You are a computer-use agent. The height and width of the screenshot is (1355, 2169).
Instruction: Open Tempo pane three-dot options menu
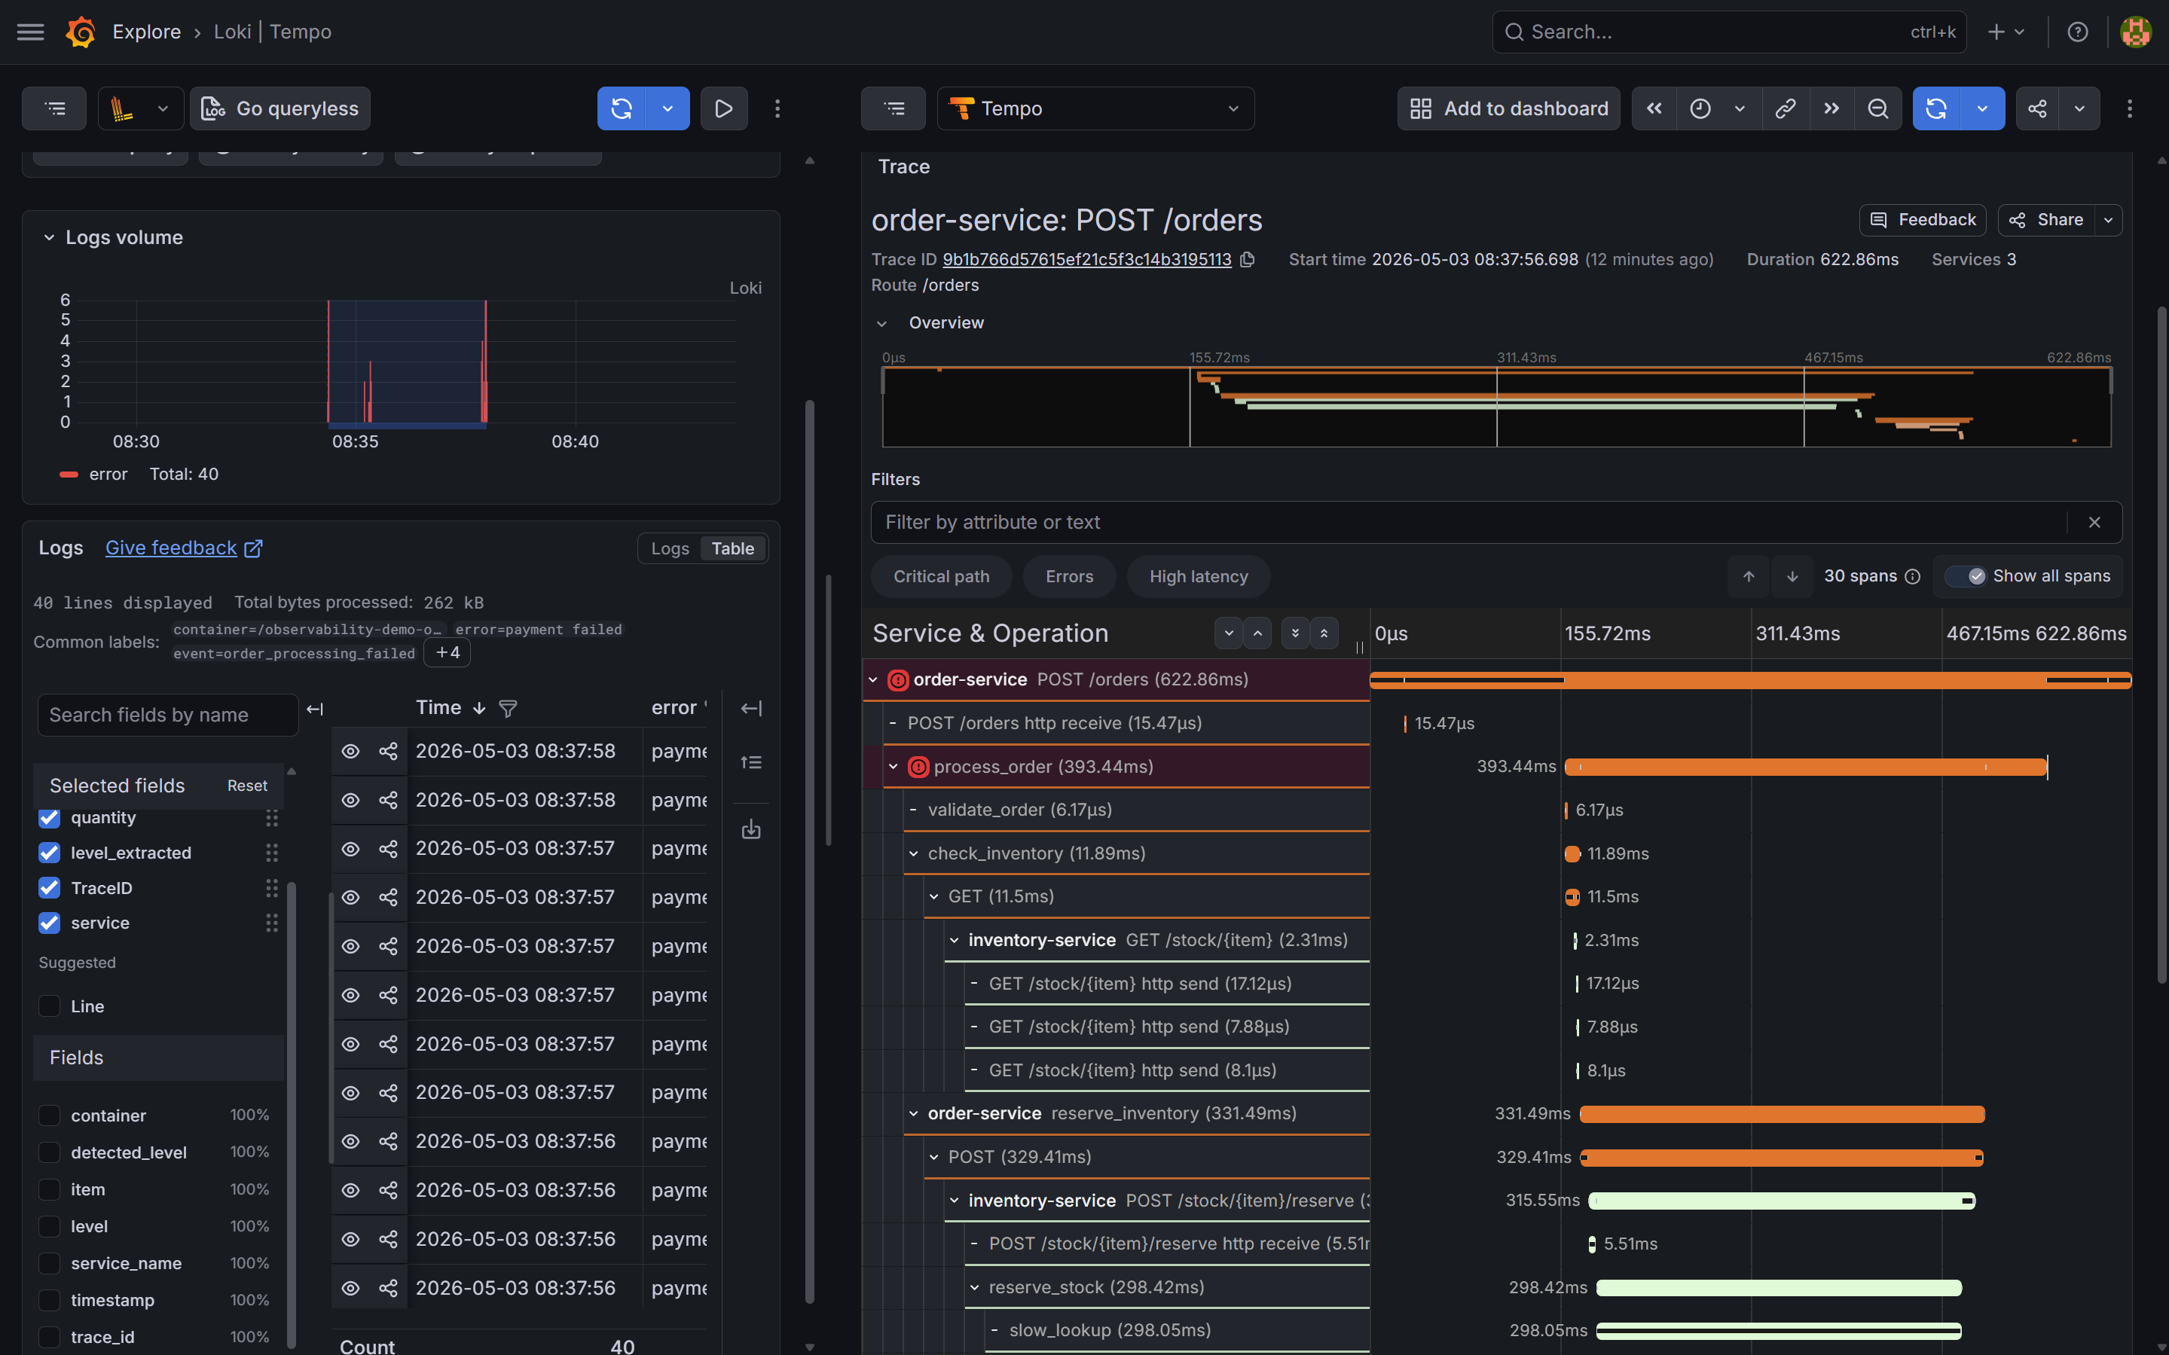pos(2130,108)
